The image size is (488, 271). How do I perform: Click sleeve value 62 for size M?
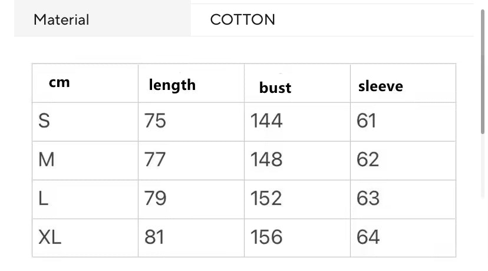point(368,159)
